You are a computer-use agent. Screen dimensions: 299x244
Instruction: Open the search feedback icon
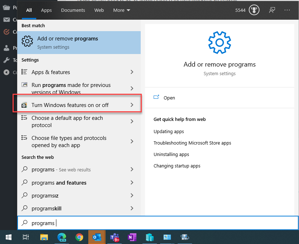click(x=272, y=10)
